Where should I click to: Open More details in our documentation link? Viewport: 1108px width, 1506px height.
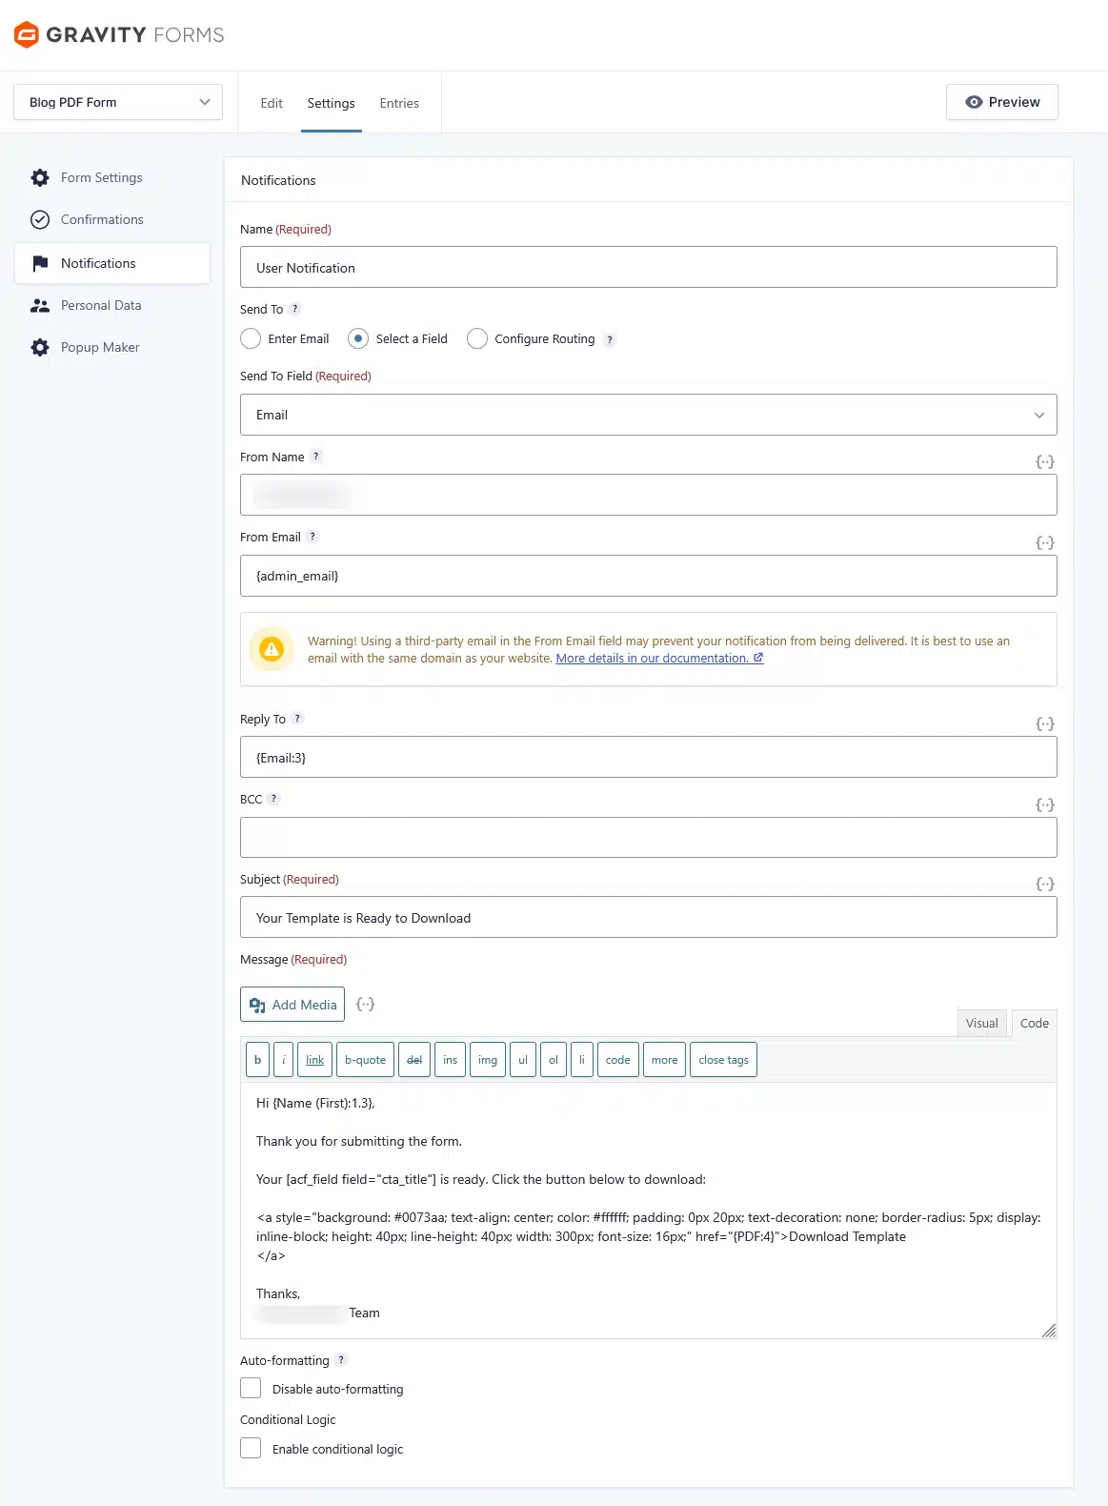[659, 658]
